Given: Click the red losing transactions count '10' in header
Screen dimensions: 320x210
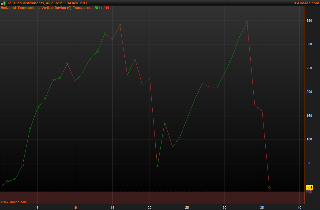Looking at the screenshot, I should (107, 8).
